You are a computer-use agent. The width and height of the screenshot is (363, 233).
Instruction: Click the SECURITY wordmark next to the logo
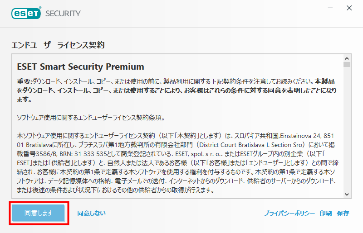63,14
